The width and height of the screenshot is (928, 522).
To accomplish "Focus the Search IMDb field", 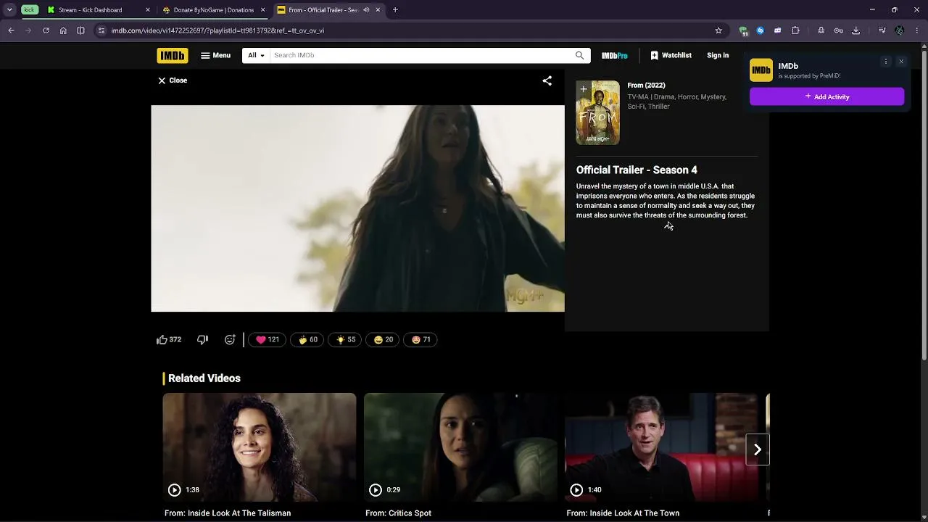I will [422, 55].
